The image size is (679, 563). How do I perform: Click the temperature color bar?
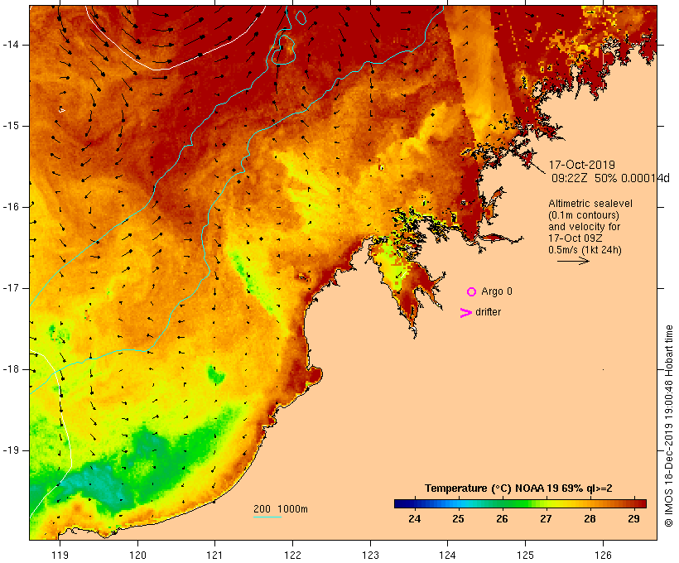point(520,503)
